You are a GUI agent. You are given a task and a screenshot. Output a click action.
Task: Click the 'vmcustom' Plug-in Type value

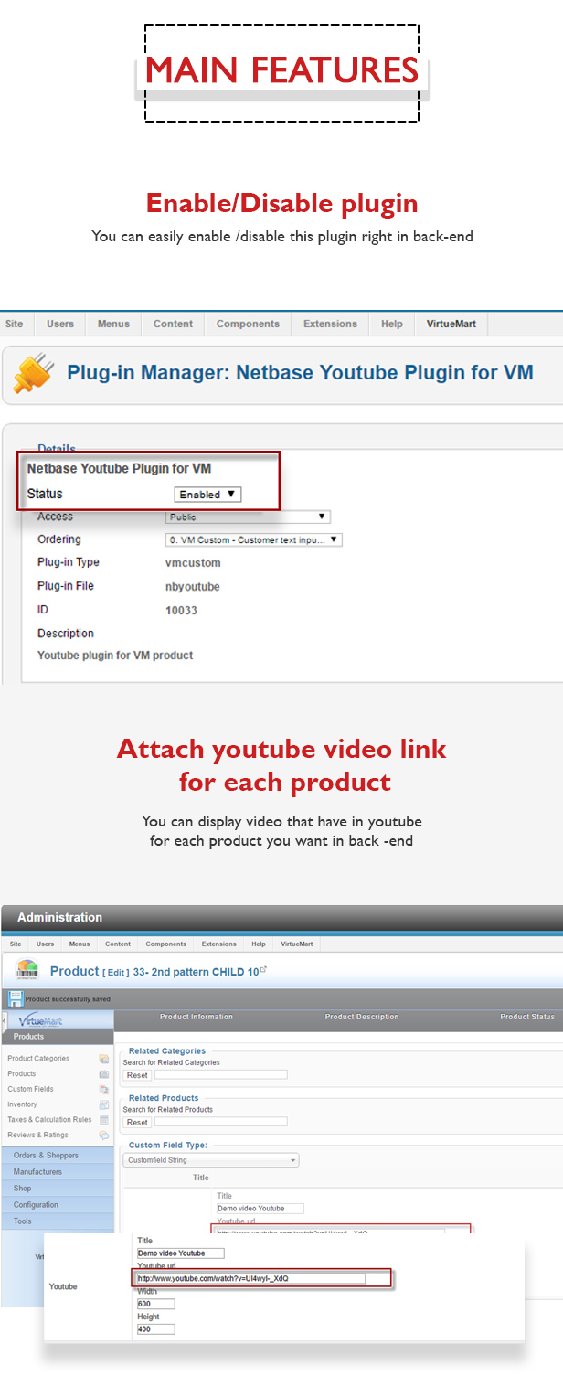pyautogui.click(x=193, y=563)
